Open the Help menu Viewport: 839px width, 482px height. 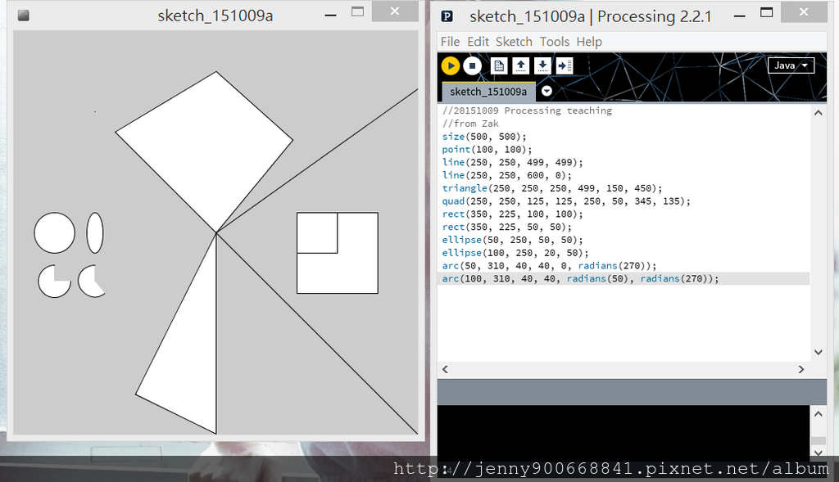[x=589, y=42]
